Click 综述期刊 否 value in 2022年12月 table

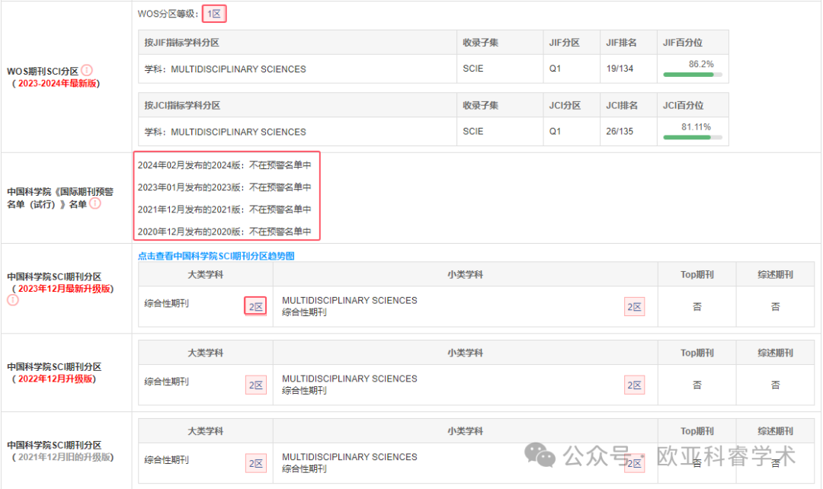coord(775,385)
